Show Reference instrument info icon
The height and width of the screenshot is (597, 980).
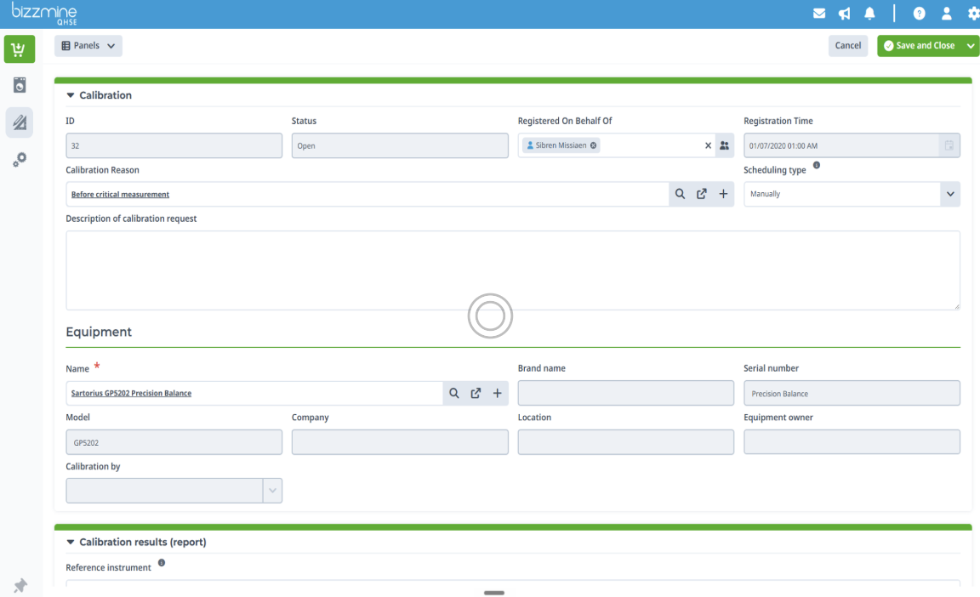162,563
